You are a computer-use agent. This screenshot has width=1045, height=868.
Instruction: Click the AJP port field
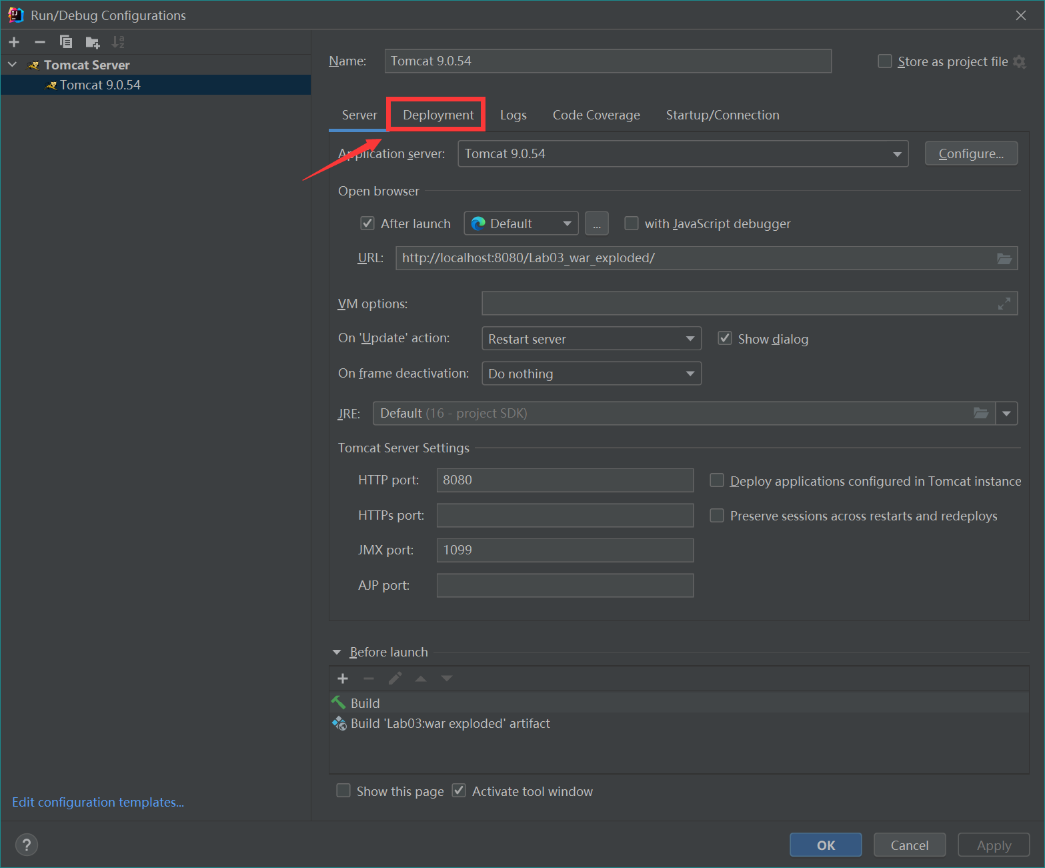point(565,585)
